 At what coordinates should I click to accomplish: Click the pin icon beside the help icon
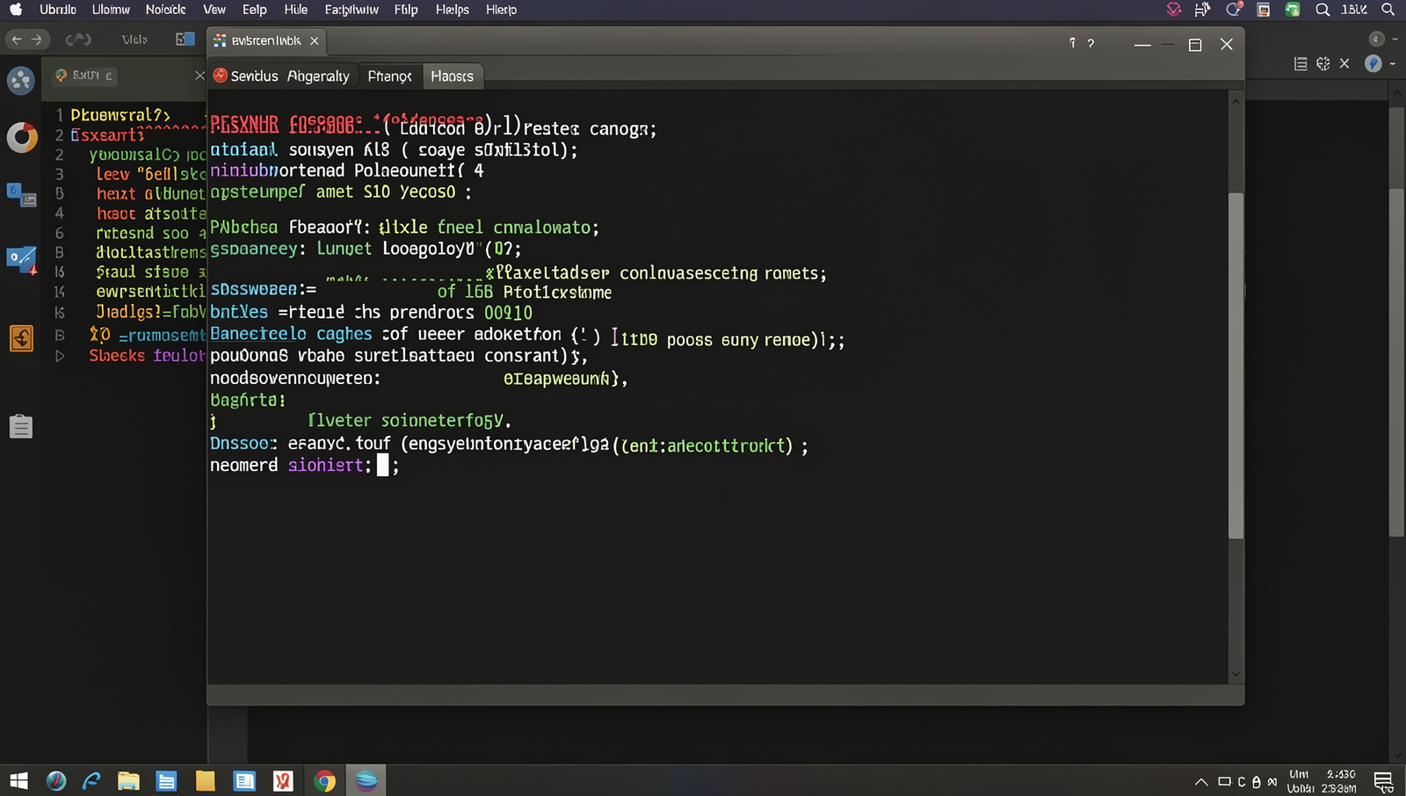(x=1072, y=43)
